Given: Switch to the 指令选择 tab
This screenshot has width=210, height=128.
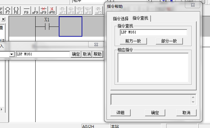Looking at the screenshot, I should click(121, 19).
